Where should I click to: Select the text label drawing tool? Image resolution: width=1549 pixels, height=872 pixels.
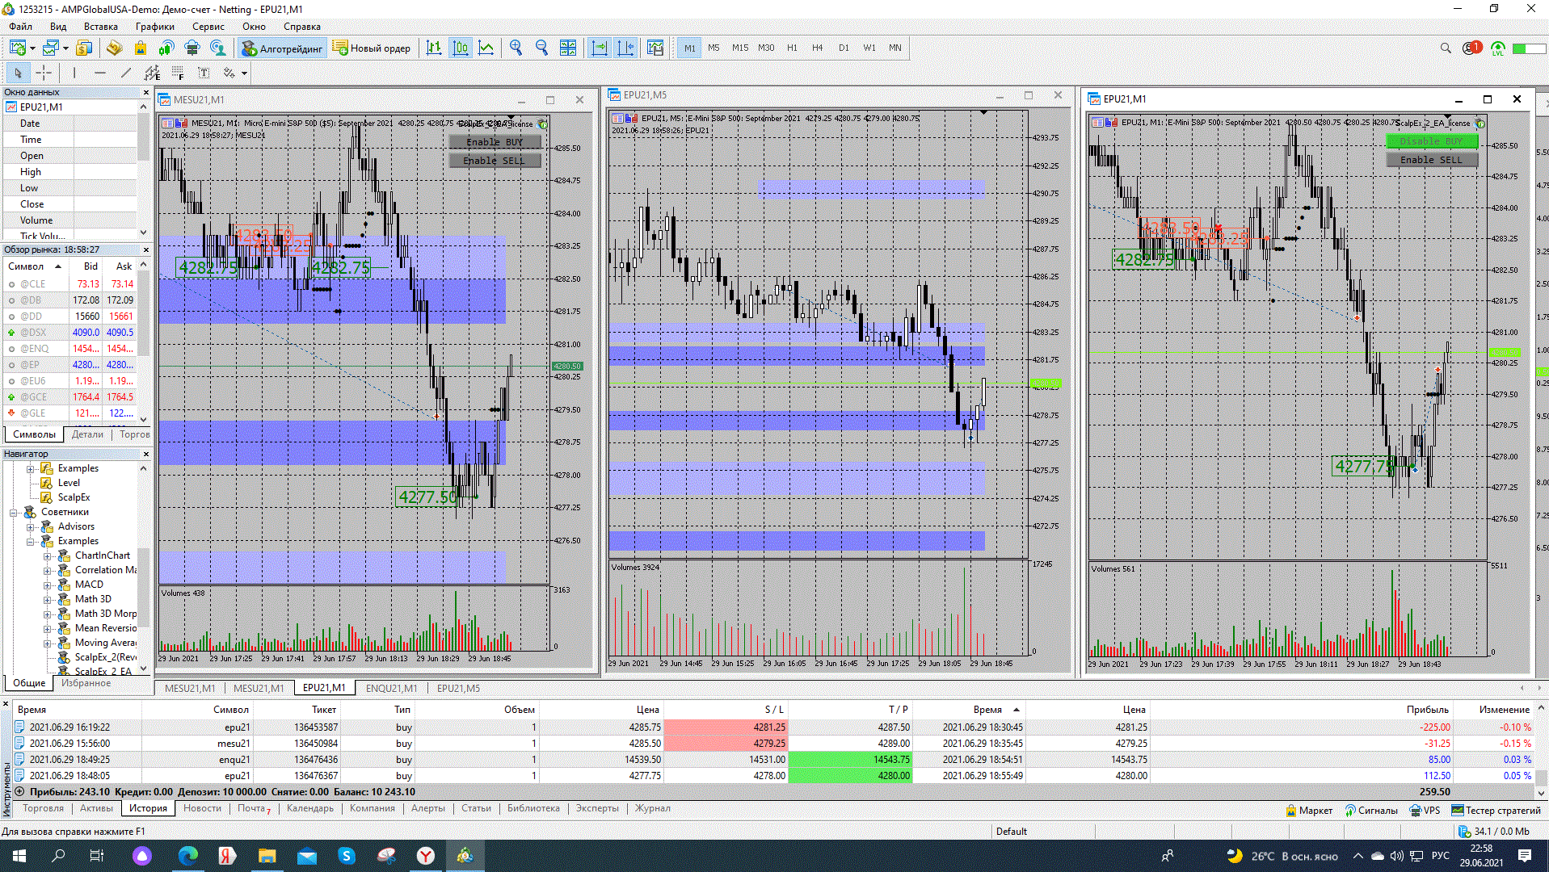(204, 73)
